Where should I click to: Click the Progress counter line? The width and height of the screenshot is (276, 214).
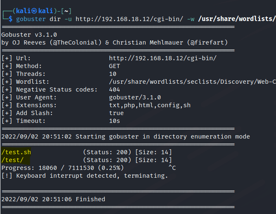click(62, 168)
